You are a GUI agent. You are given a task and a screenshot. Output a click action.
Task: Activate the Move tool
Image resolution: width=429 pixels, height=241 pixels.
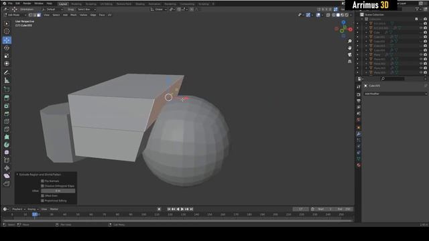(7, 40)
